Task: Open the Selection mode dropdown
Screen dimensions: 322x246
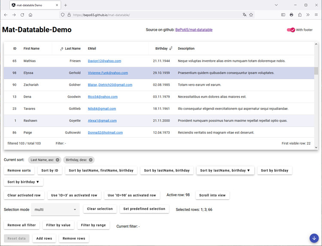Action: coord(55,210)
